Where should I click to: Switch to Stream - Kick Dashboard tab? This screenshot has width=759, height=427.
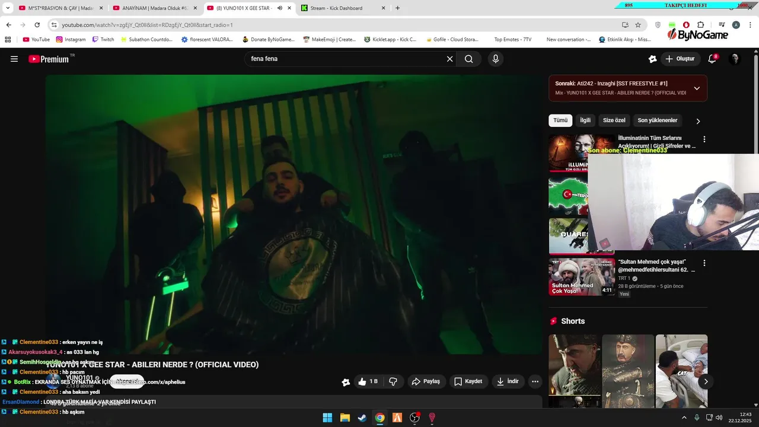(344, 8)
